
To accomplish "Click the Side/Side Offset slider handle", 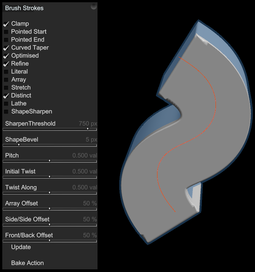I will pos(50,225).
